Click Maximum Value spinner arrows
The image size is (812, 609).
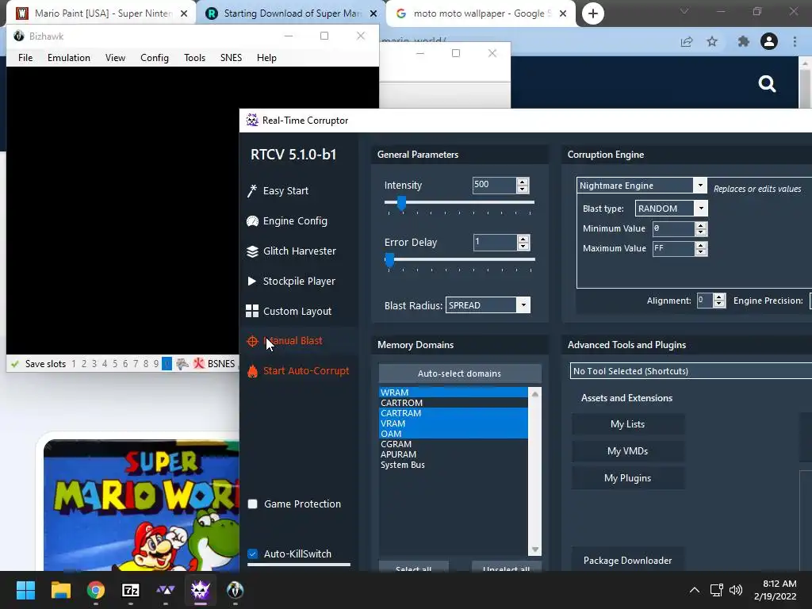[x=701, y=248]
